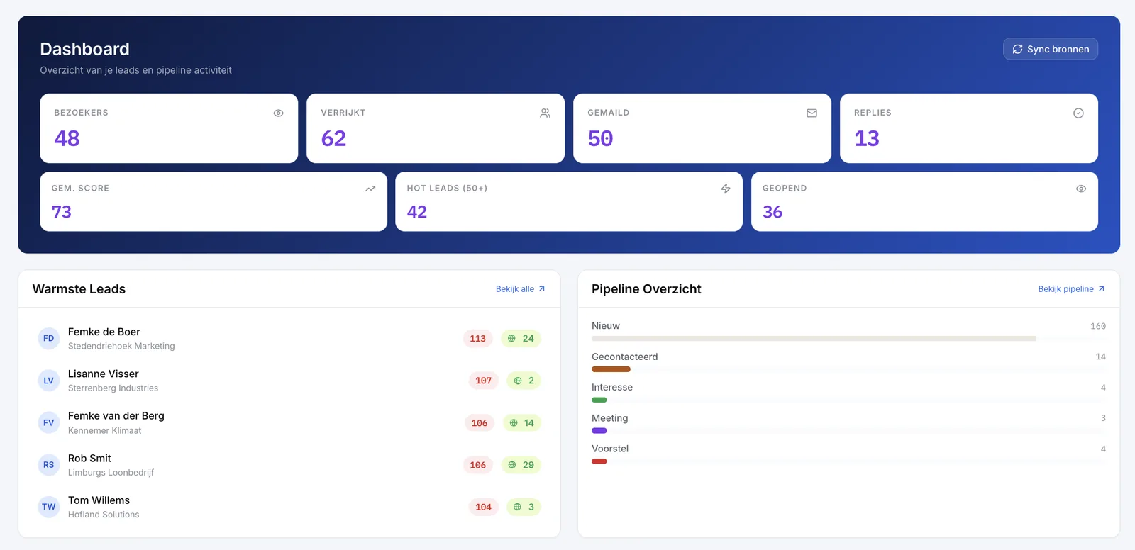Click the FD avatar for Femke de Boer
Screen dimensions: 1135x550
click(x=48, y=339)
